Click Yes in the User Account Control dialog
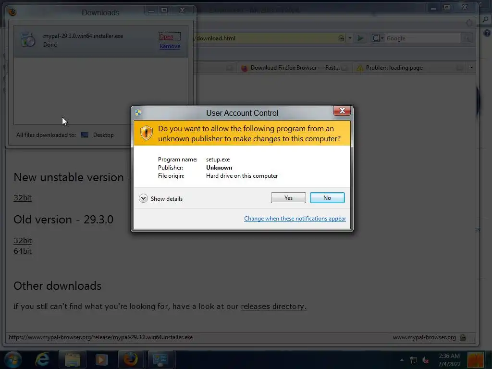Screen dimensions: 492x369 (288, 197)
